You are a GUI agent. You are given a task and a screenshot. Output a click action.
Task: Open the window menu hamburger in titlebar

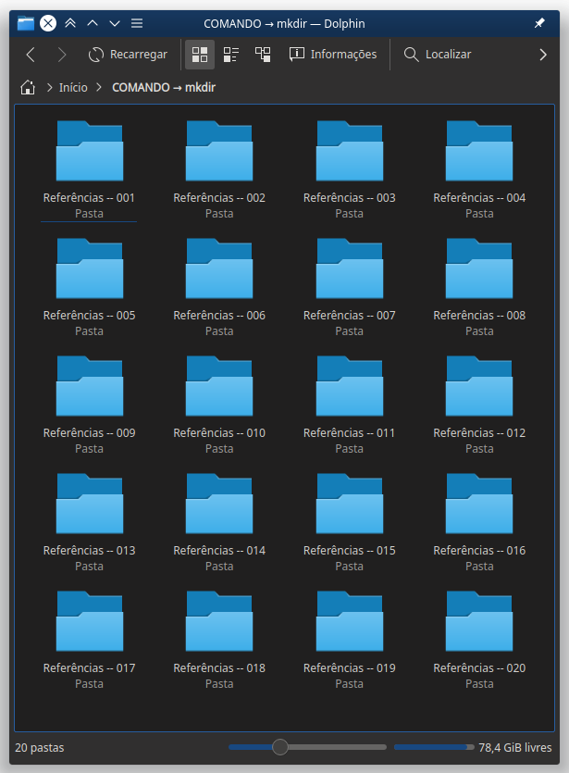[137, 23]
